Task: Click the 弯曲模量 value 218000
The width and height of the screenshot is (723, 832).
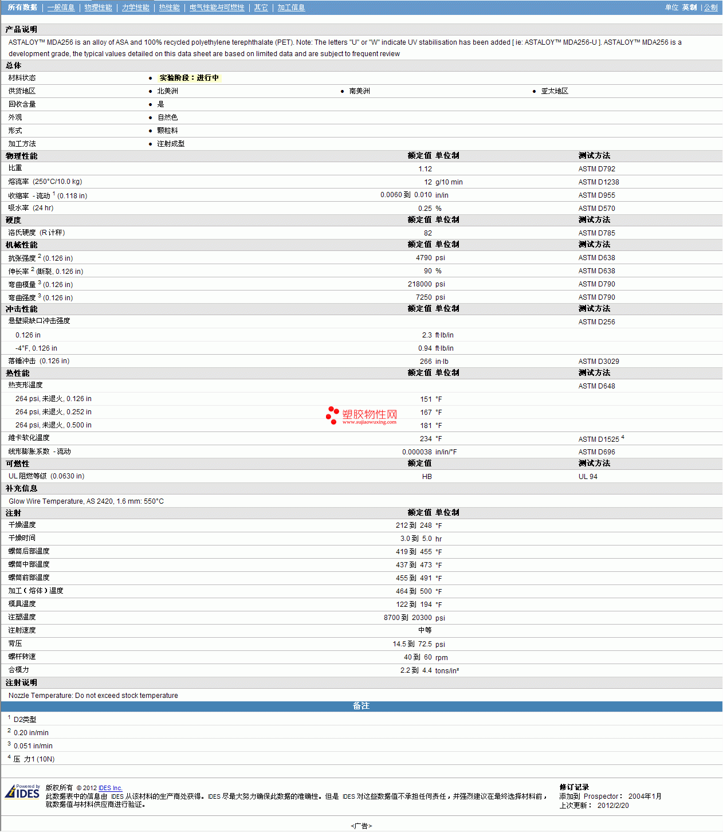Action: (420, 284)
